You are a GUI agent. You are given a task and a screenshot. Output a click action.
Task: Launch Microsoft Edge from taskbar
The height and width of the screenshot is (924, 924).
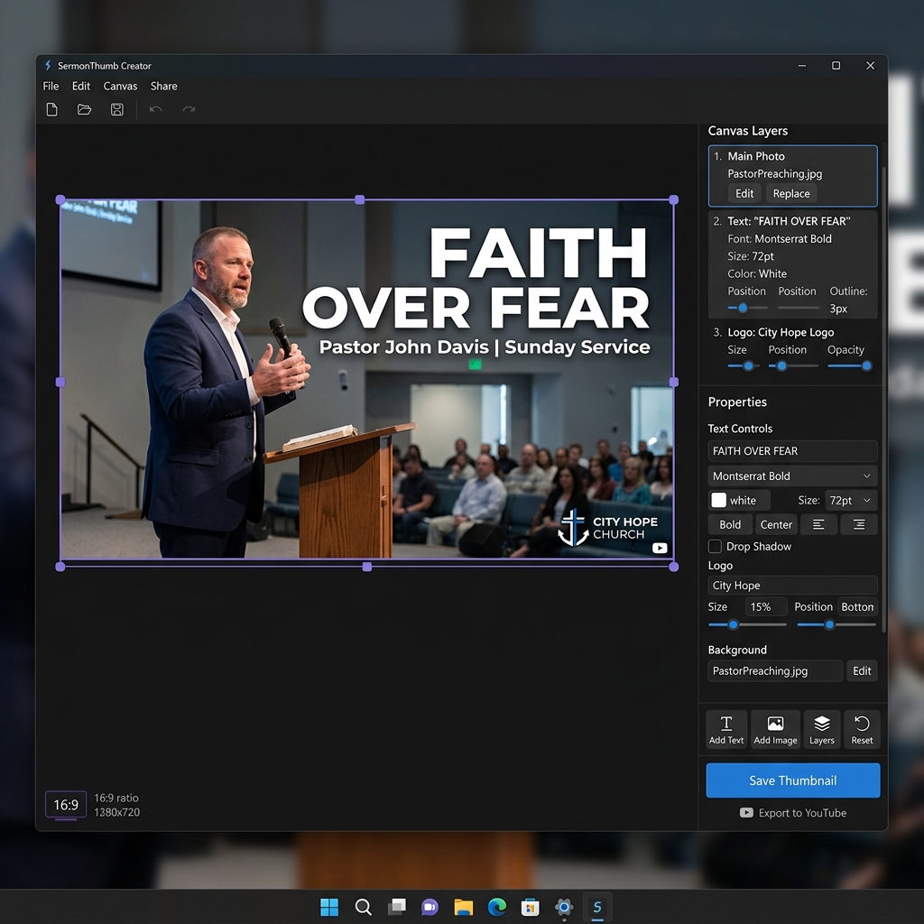pos(497,907)
